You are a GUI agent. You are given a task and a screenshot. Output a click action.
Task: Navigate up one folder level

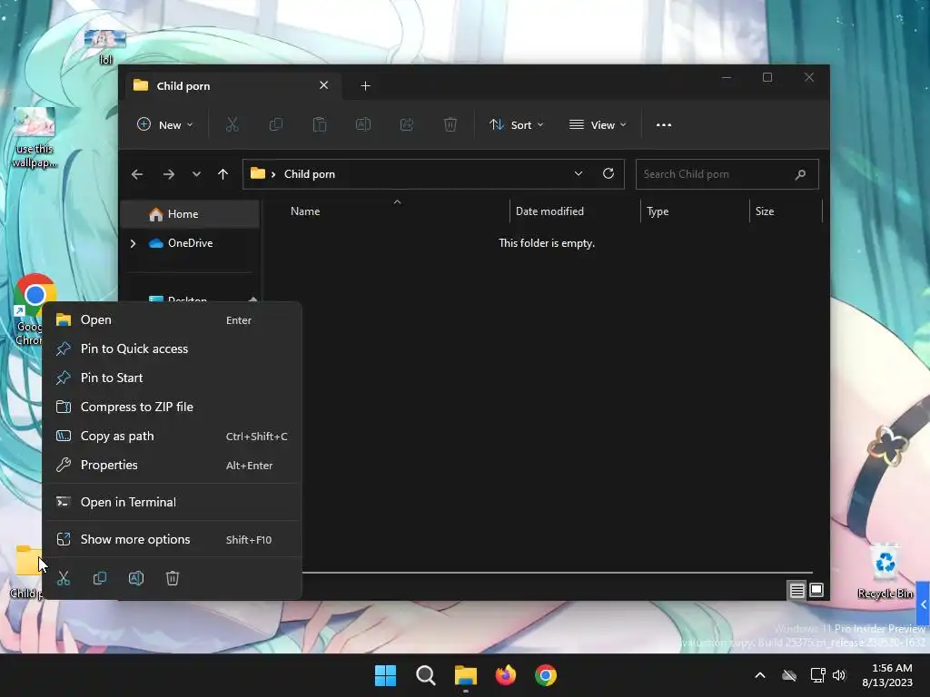click(223, 174)
